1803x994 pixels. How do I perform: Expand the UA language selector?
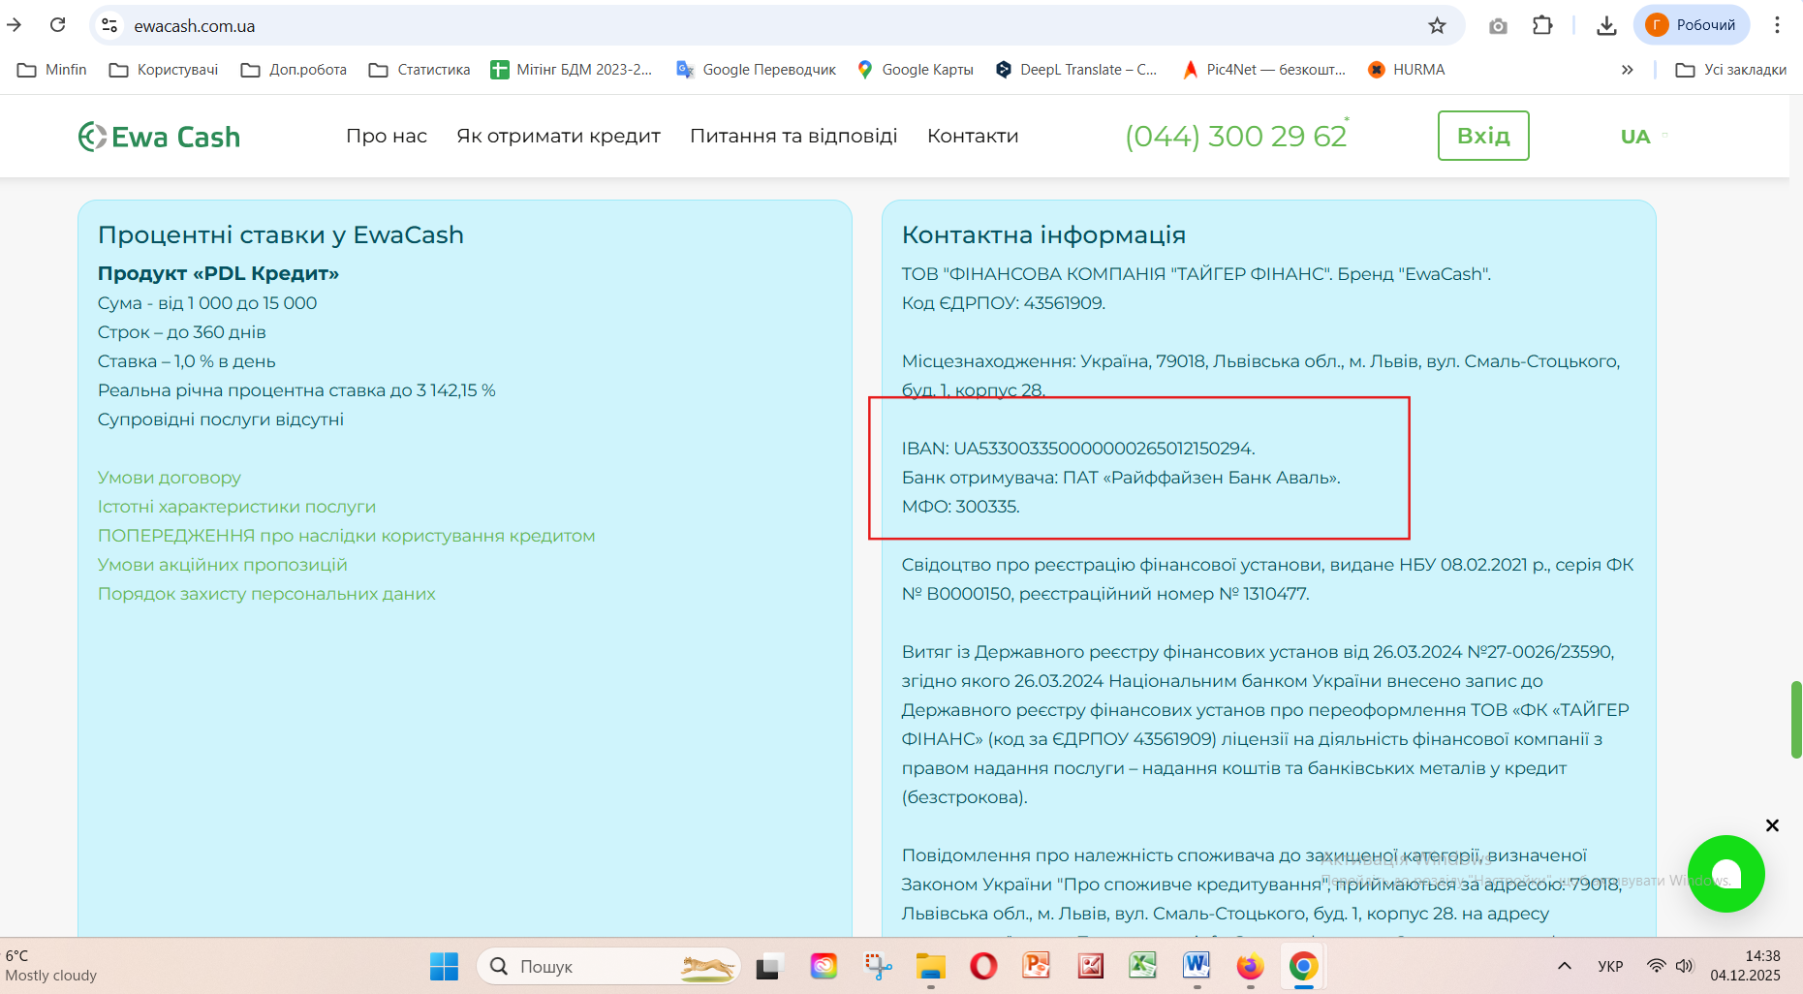(1643, 137)
